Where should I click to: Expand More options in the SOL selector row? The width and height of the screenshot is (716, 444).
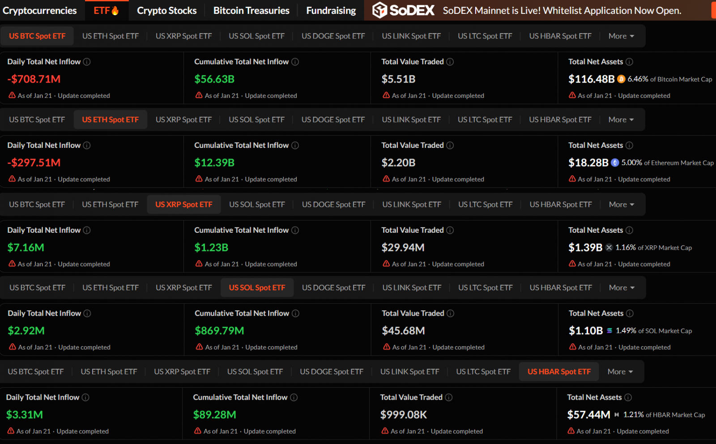pyautogui.click(x=621, y=287)
